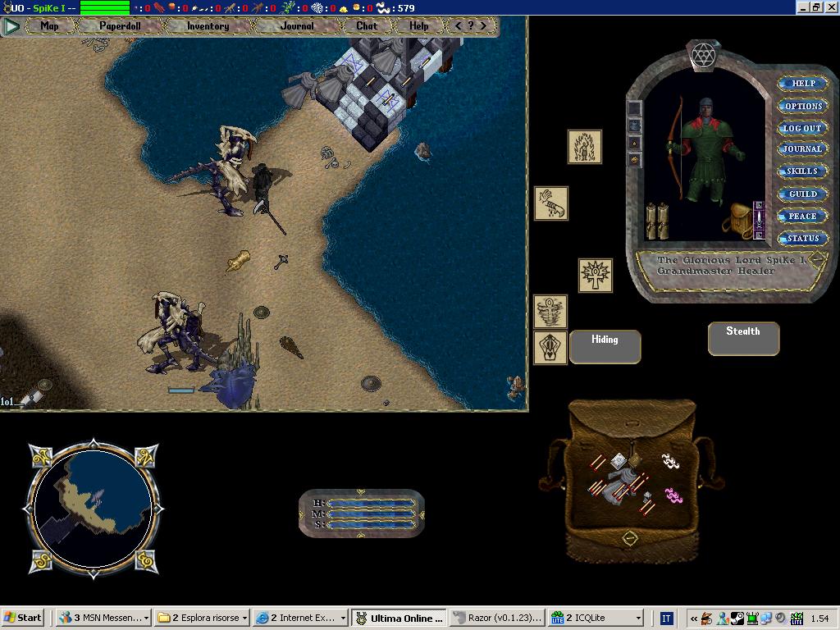
Task: Click the fourth equipment slot on paperdoll left edge
Action: tap(634, 160)
